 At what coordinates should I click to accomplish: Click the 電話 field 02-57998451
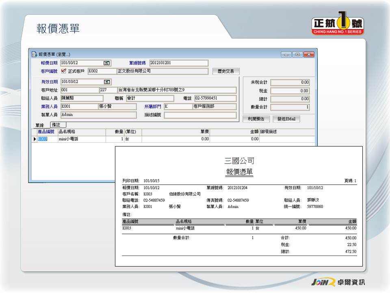click(215, 98)
